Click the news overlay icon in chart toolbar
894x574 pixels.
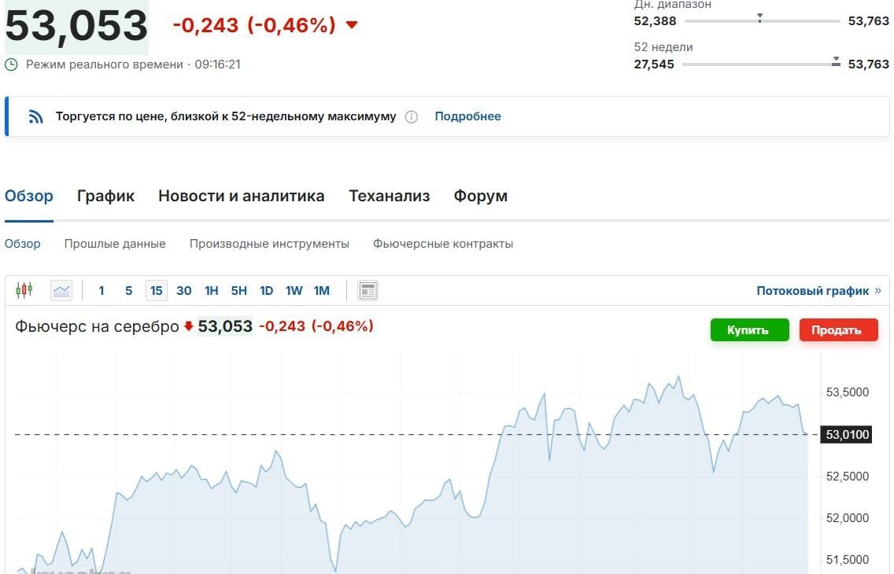[x=368, y=290]
